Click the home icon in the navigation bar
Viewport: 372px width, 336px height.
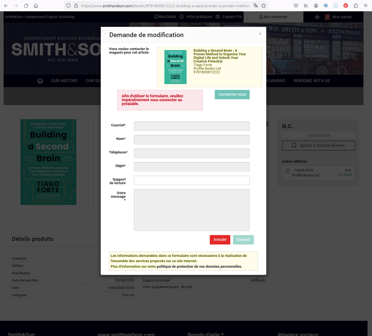coord(40,81)
